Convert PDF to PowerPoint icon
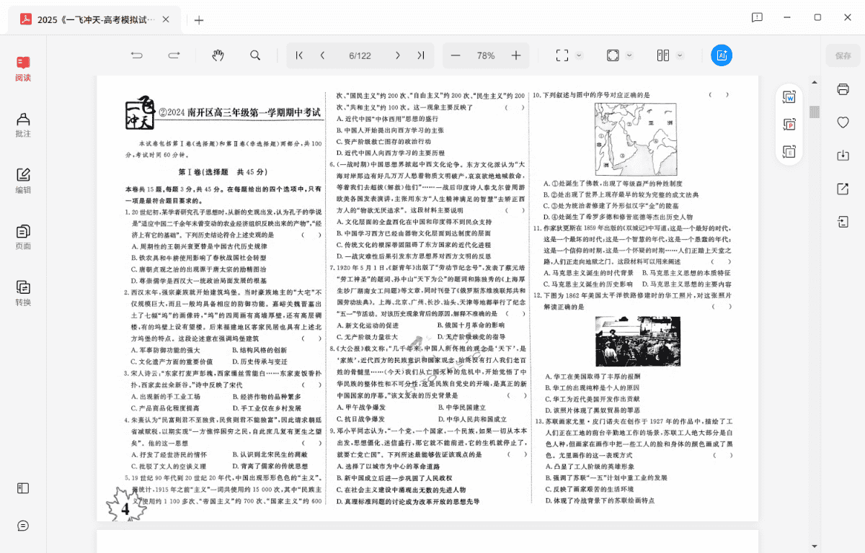Screen dimensions: 865x553 click(x=789, y=125)
